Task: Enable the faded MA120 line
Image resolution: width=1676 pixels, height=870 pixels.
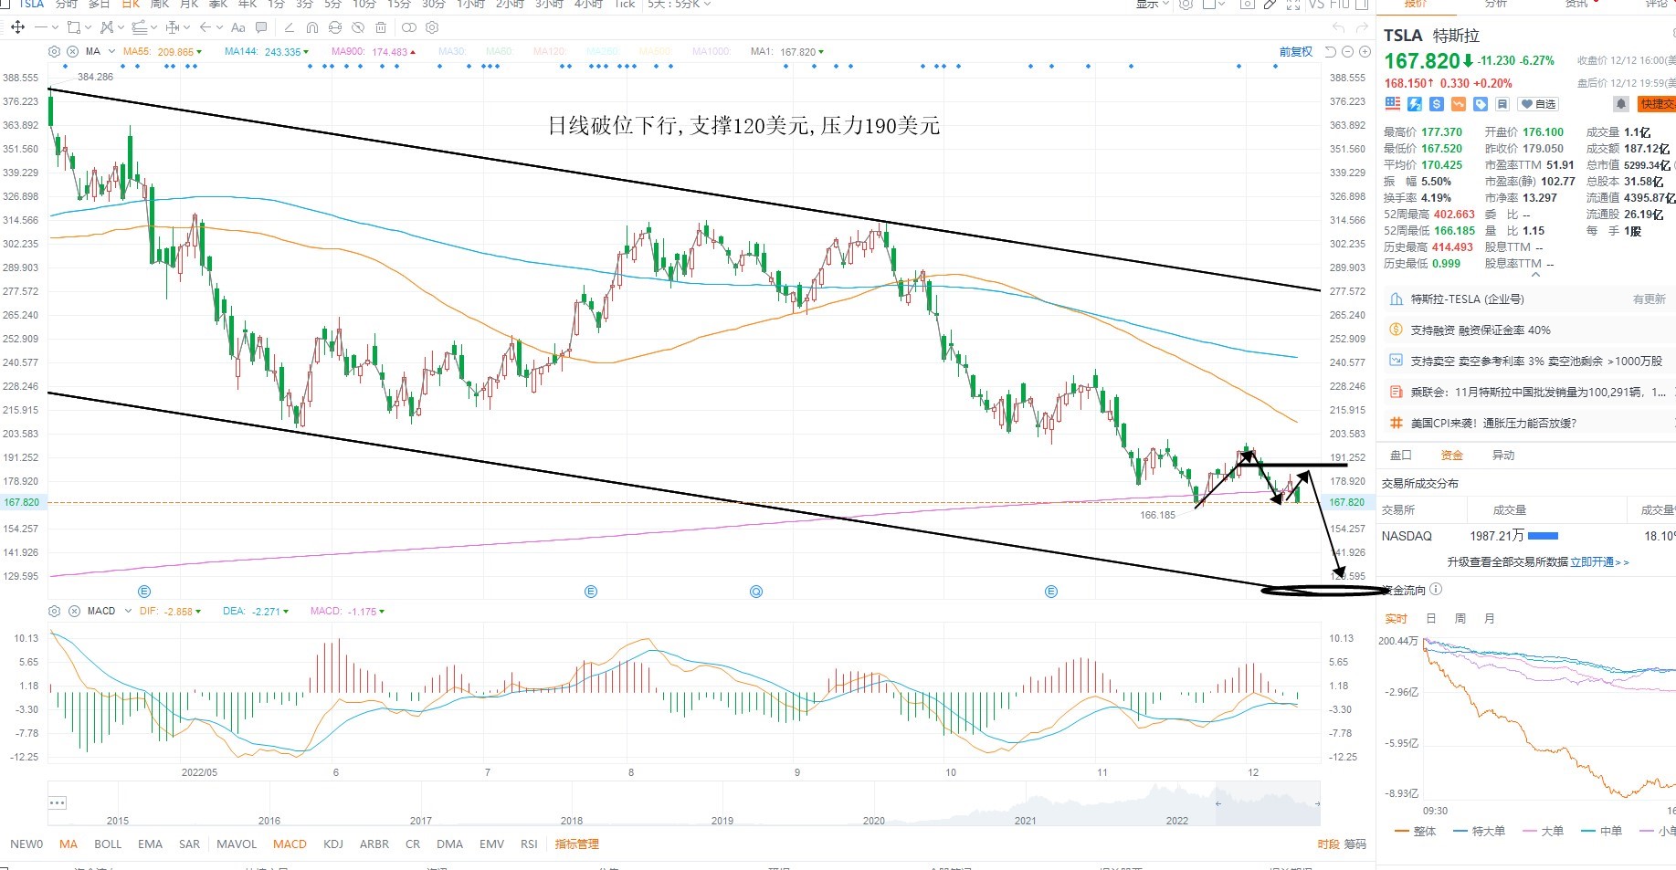Action: point(549,52)
